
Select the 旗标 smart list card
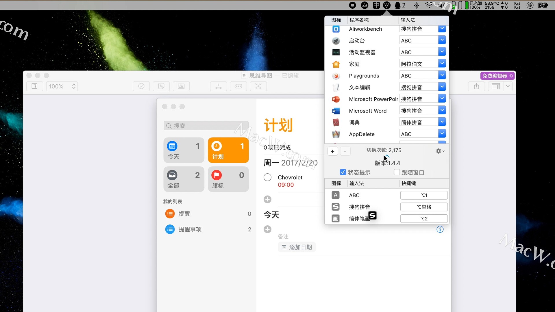(x=228, y=179)
